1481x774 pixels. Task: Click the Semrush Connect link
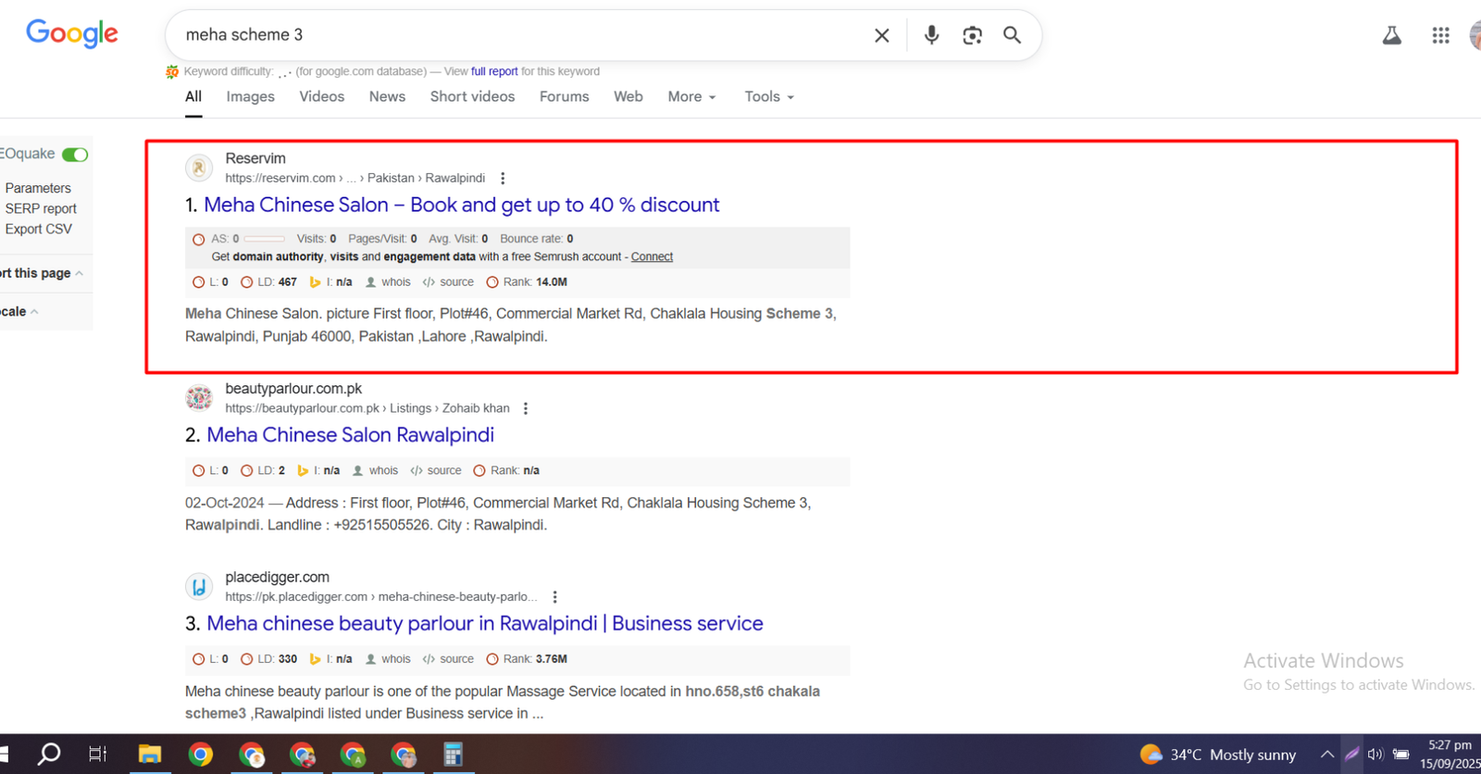coord(652,257)
